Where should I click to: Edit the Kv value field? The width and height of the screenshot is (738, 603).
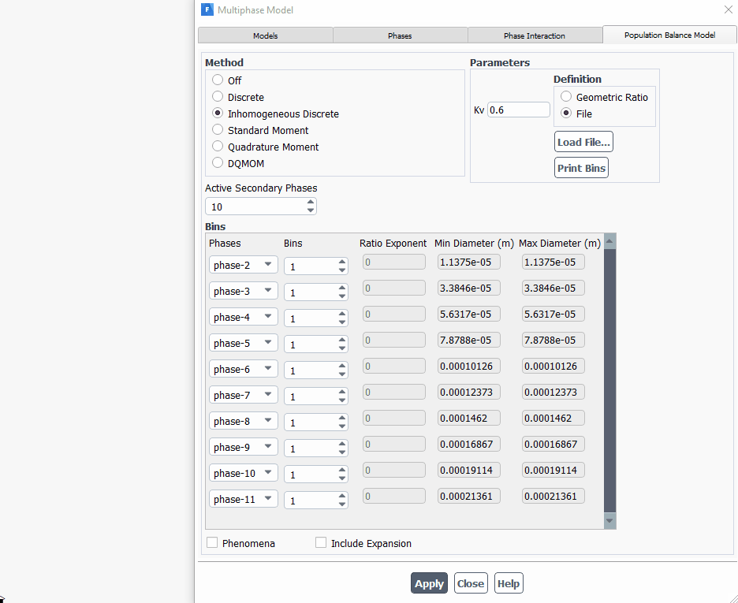point(518,110)
